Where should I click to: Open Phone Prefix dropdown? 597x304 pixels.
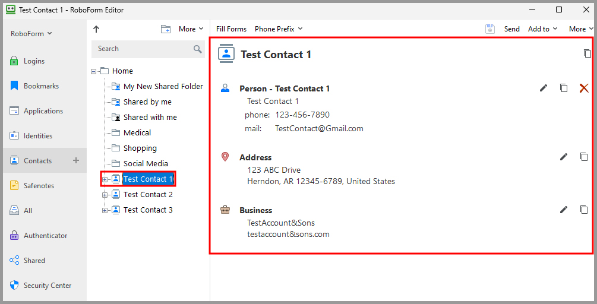279,29
